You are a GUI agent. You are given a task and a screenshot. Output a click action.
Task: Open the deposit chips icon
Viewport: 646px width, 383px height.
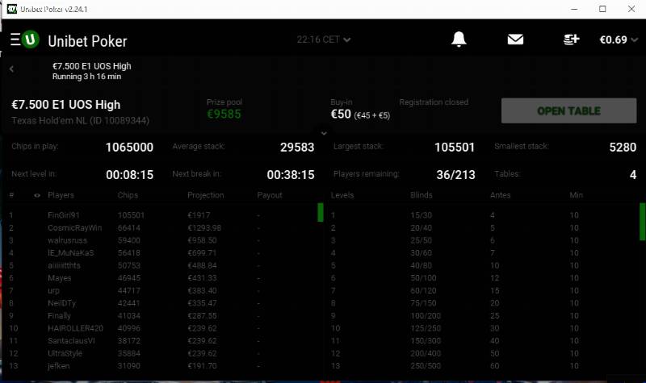(571, 40)
